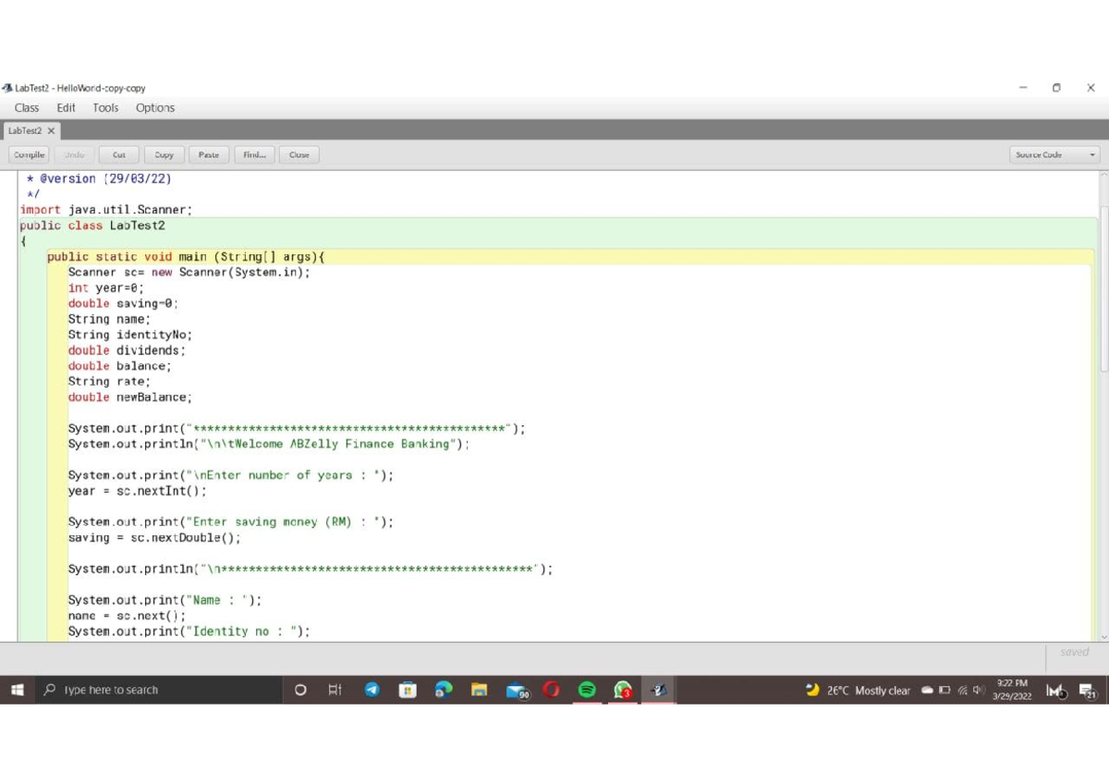The width and height of the screenshot is (1109, 784).
Task: Close the LabTest2 tab
Action: [x=52, y=131]
